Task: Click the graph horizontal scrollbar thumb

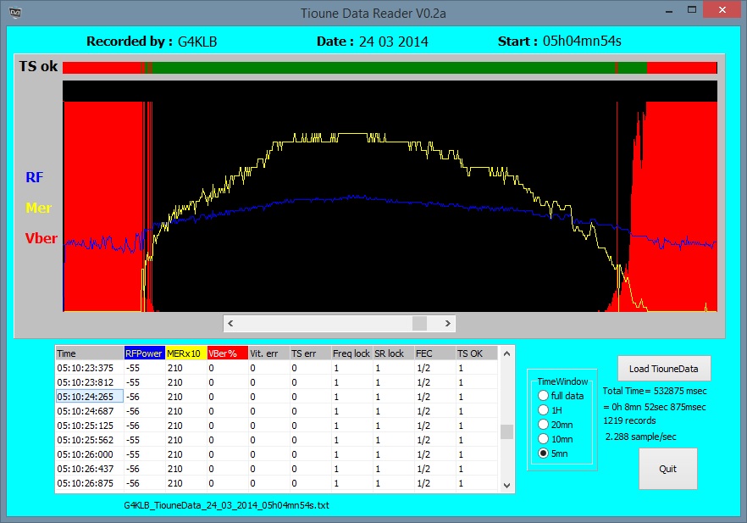Action: click(x=419, y=323)
